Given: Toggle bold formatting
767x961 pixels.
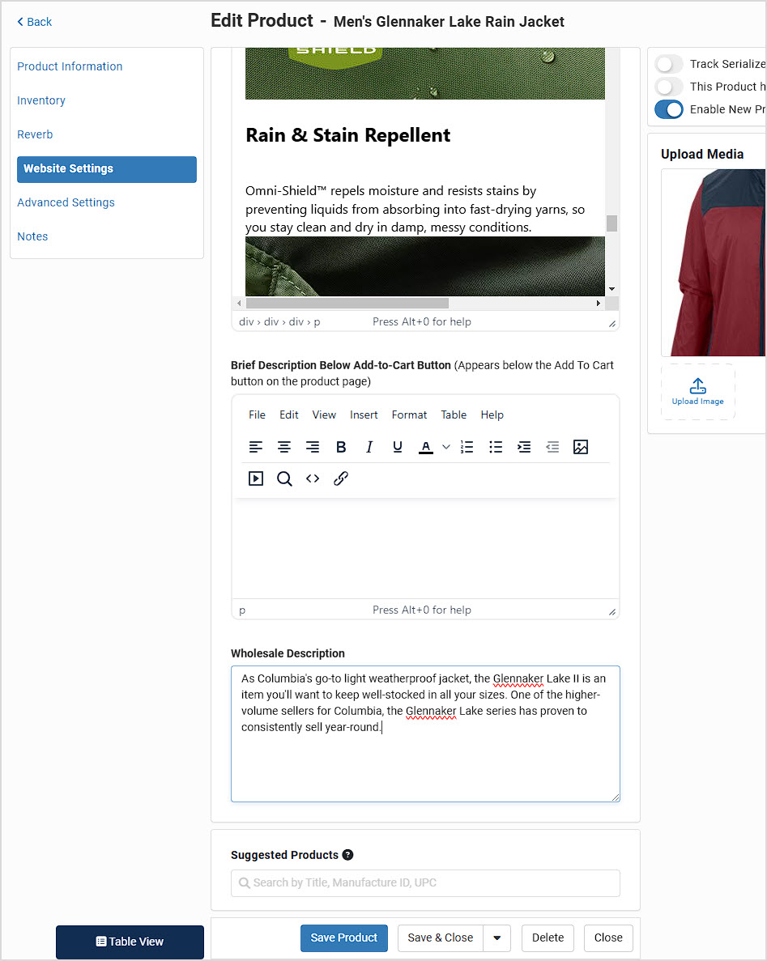Looking at the screenshot, I should point(341,447).
